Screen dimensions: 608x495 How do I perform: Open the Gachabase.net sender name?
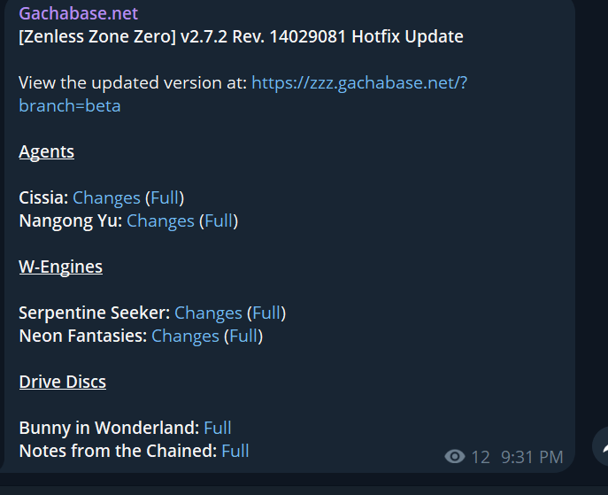[79, 14]
